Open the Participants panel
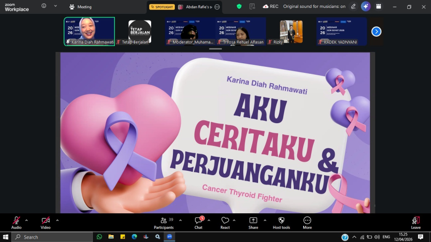 [x=164, y=223]
